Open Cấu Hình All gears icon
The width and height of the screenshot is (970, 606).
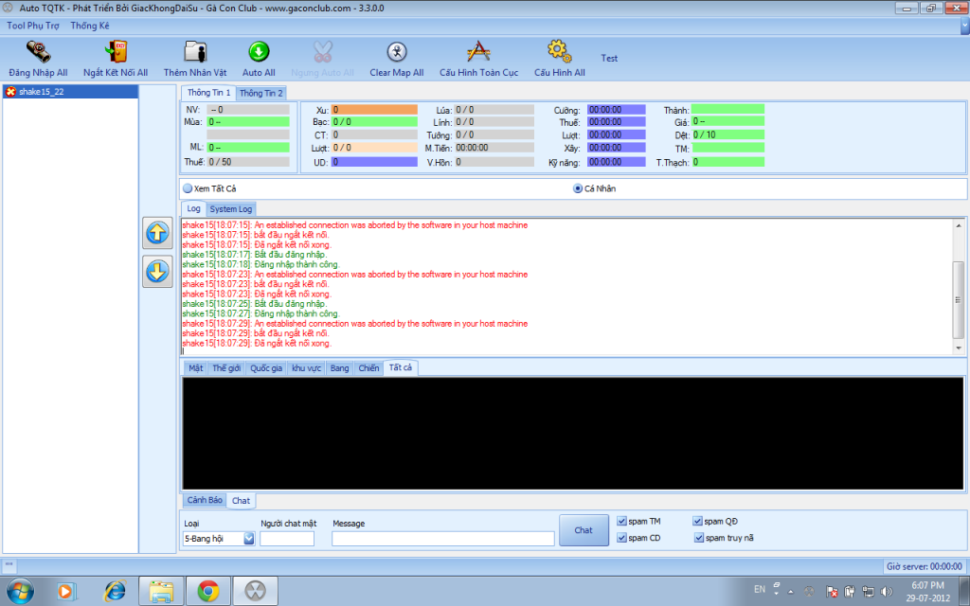click(x=559, y=52)
